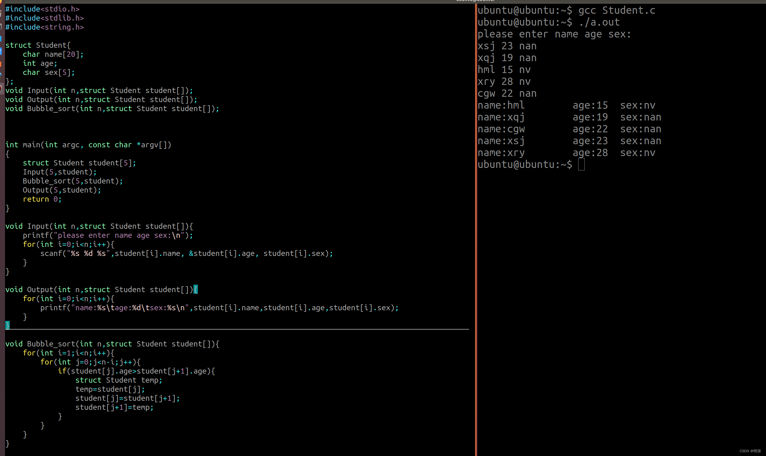The image size is (766, 456).
Task: Click the active terminal icon in the dock
Action: coord(1,88)
